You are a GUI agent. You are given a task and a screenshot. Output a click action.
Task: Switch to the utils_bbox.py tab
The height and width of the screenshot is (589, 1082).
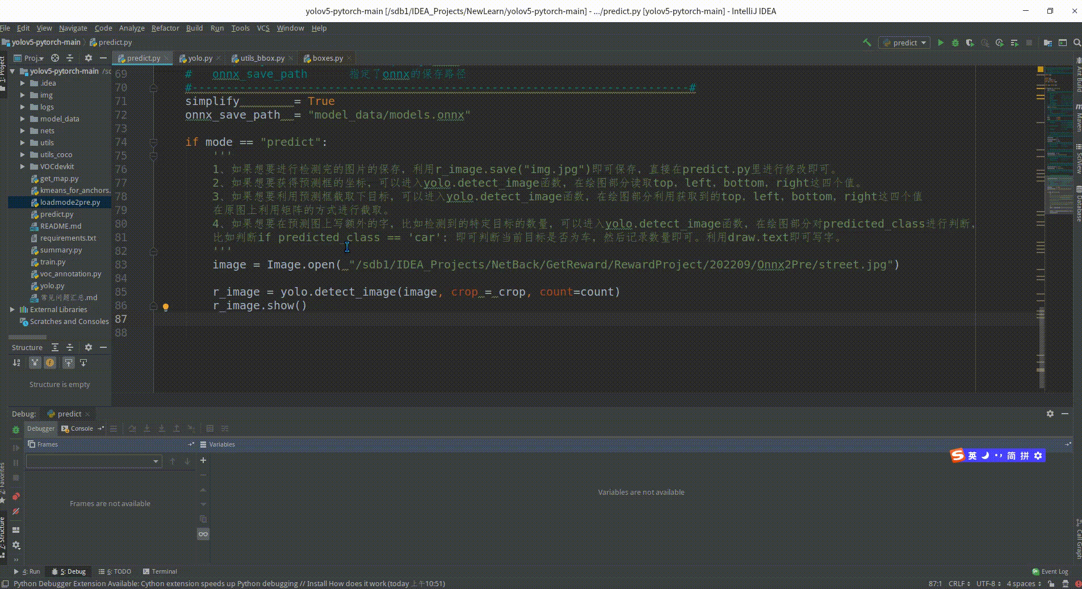262,58
